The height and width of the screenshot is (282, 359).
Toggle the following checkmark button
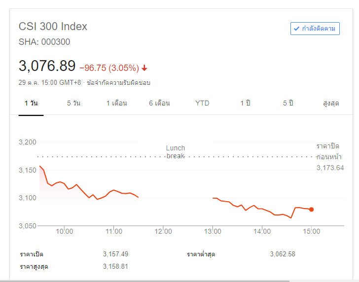[315, 29]
